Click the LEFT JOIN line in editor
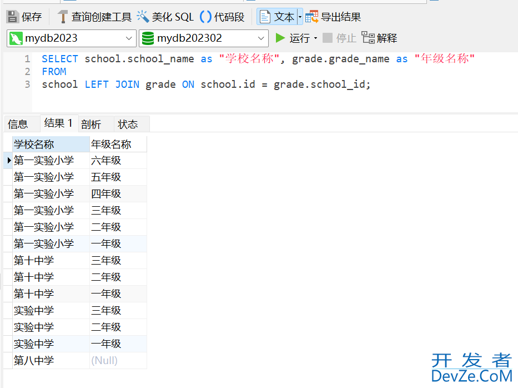The height and width of the screenshot is (388, 518). tap(206, 84)
